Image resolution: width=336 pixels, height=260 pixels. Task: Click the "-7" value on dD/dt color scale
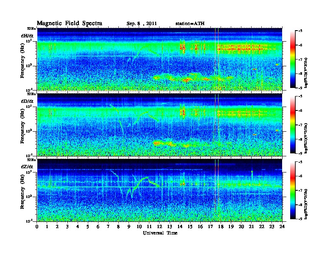300,125
